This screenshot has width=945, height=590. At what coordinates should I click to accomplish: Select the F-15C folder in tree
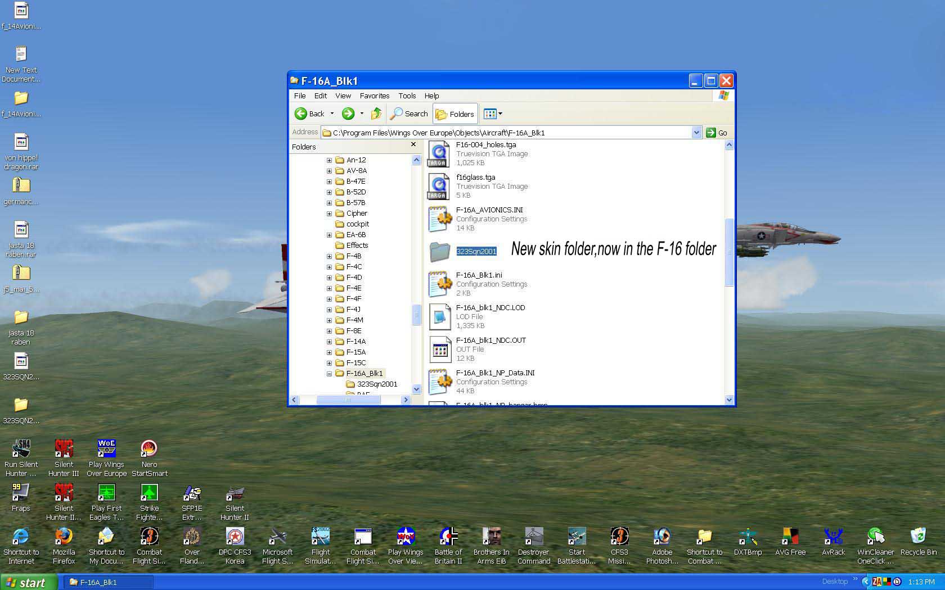(350, 363)
